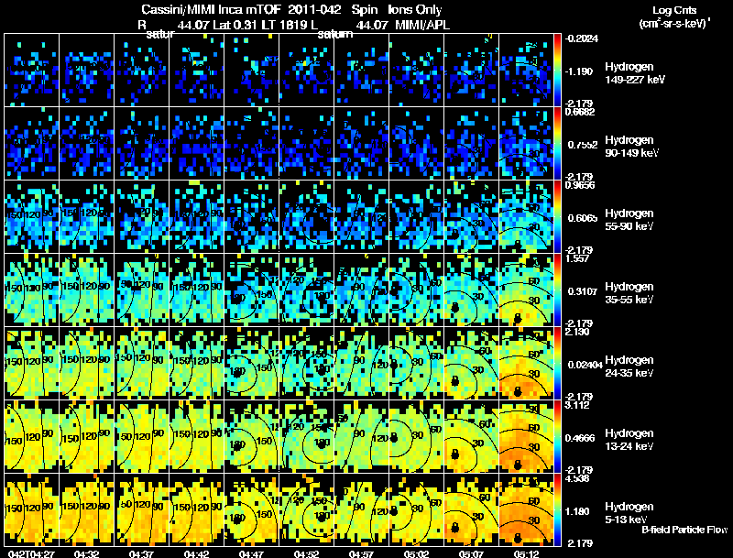Screen dimensions: 733x558
Task: Open the 55-90 keV panel at 04:37
Action: [x=142, y=216]
